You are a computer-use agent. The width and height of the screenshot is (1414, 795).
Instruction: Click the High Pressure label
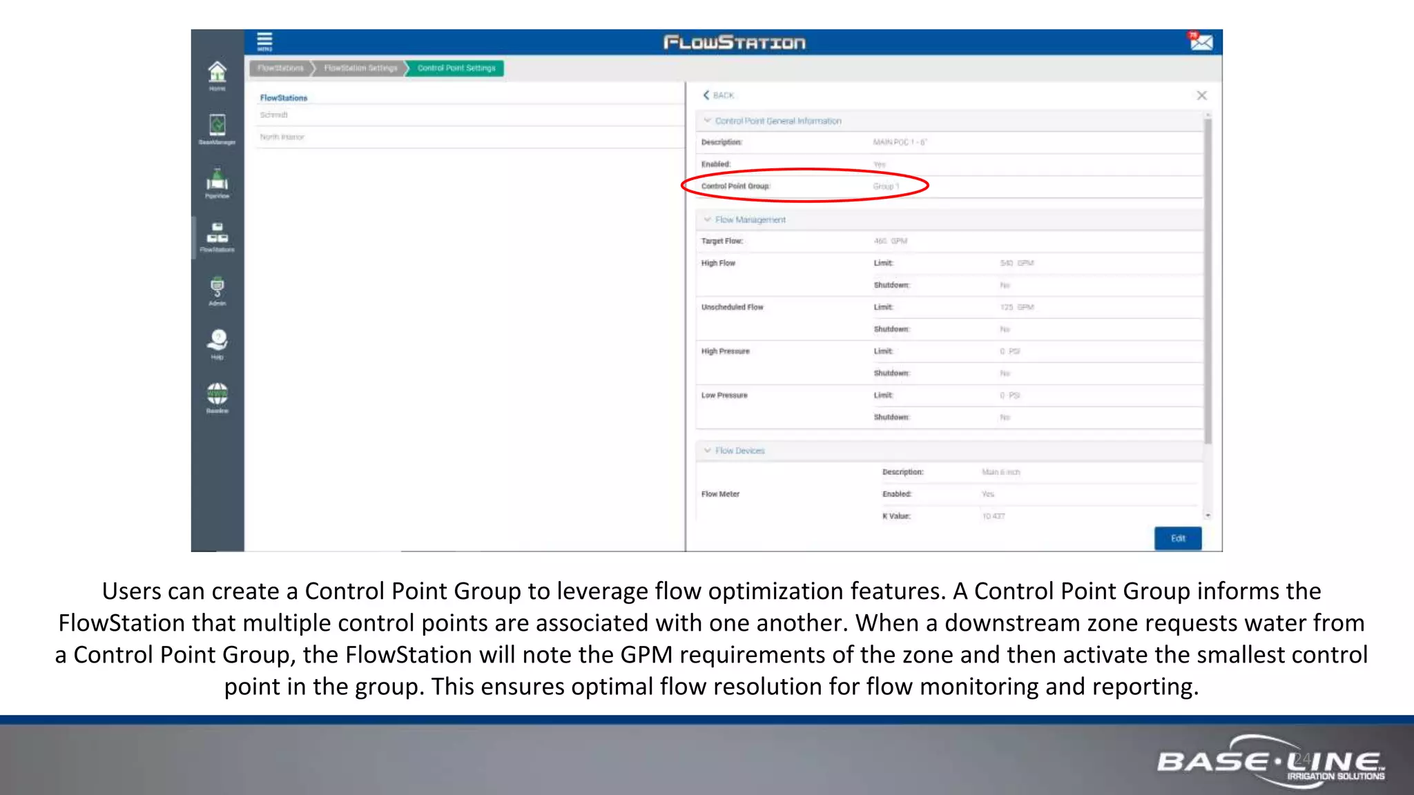click(x=725, y=351)
